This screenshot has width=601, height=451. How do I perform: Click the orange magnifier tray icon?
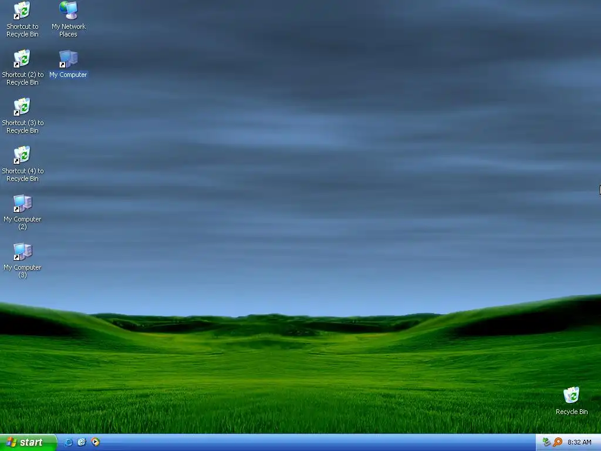[x=558, y=442]
